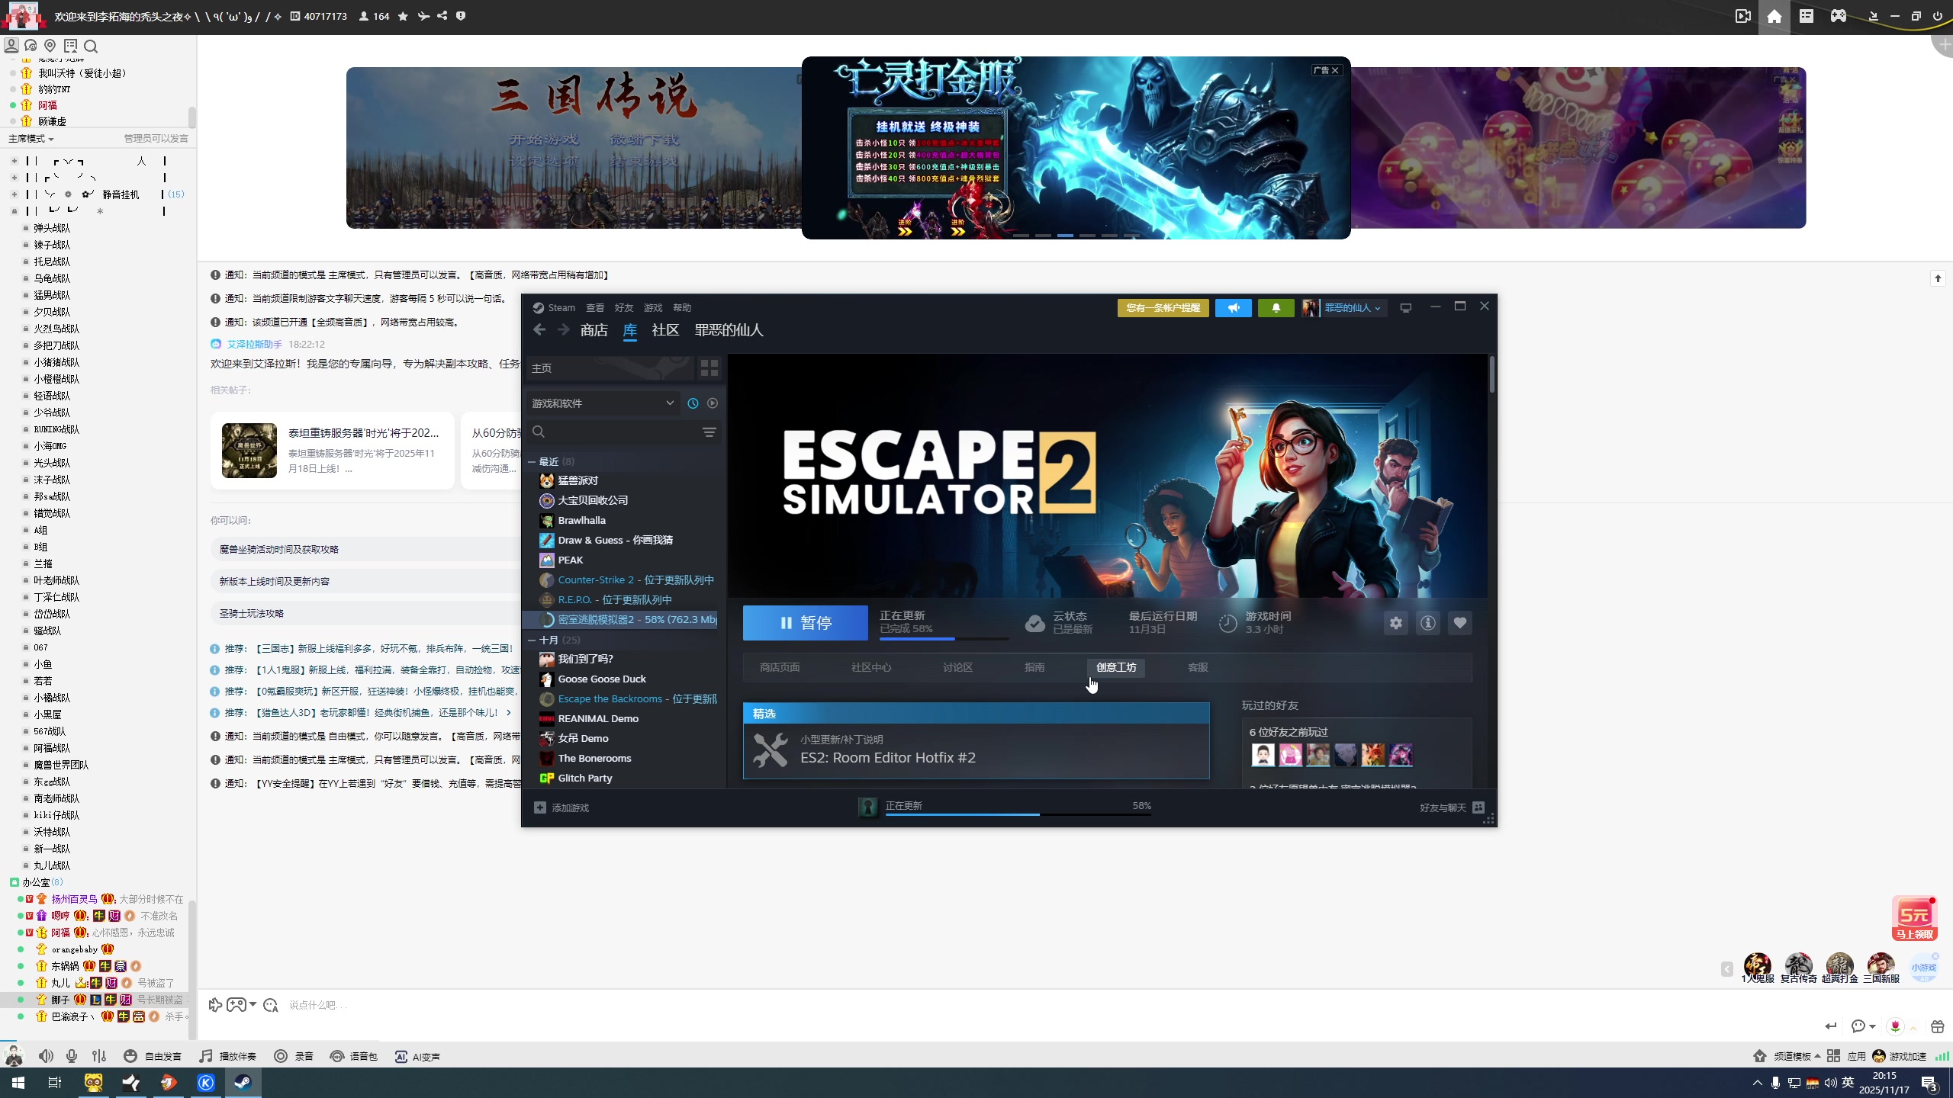Toggle the YY speaker volume icon
Viewport: 1953px width, 1098px height.
(x=46, y=1056)
